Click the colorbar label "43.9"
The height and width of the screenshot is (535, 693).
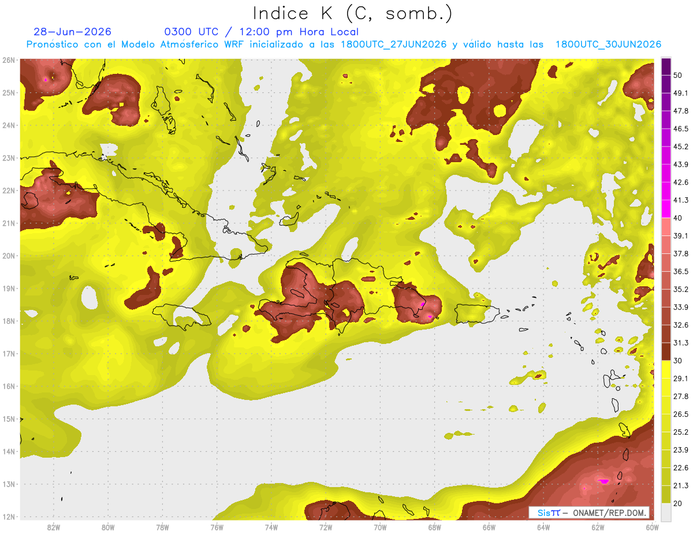(x=680, y=164)
